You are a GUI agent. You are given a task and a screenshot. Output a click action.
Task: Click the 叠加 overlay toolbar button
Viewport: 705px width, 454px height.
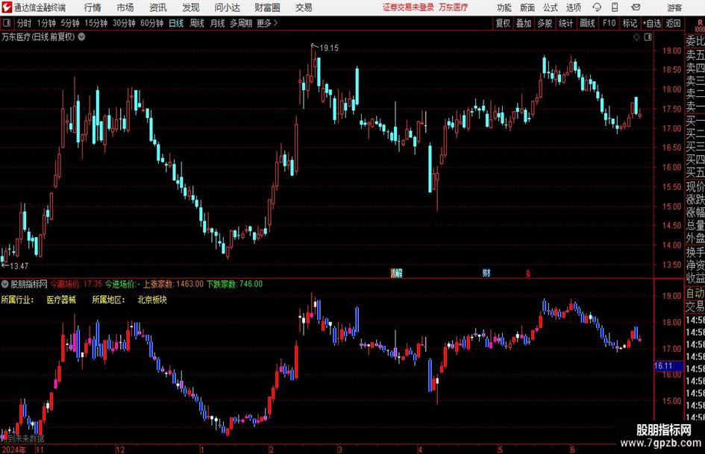click(524, 23)
